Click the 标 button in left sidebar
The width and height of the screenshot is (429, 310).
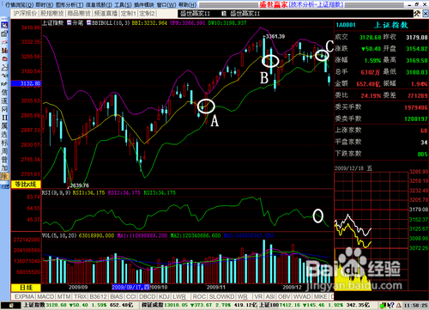[4, 143]
